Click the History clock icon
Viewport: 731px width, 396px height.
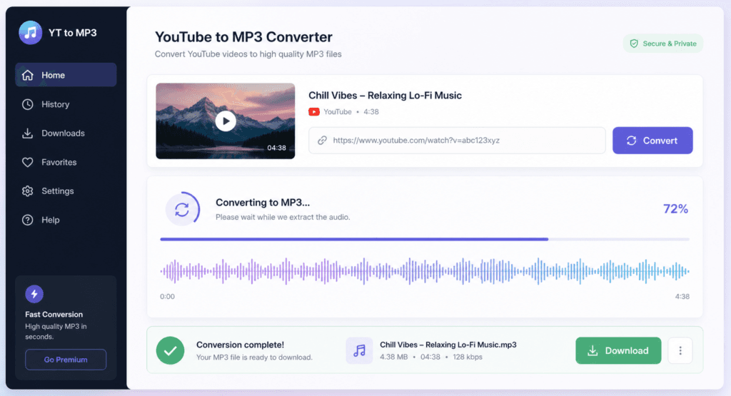(x=28, y=104)
